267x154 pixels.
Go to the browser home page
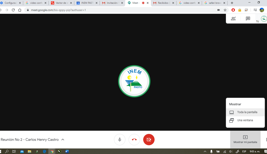[20, 10]
